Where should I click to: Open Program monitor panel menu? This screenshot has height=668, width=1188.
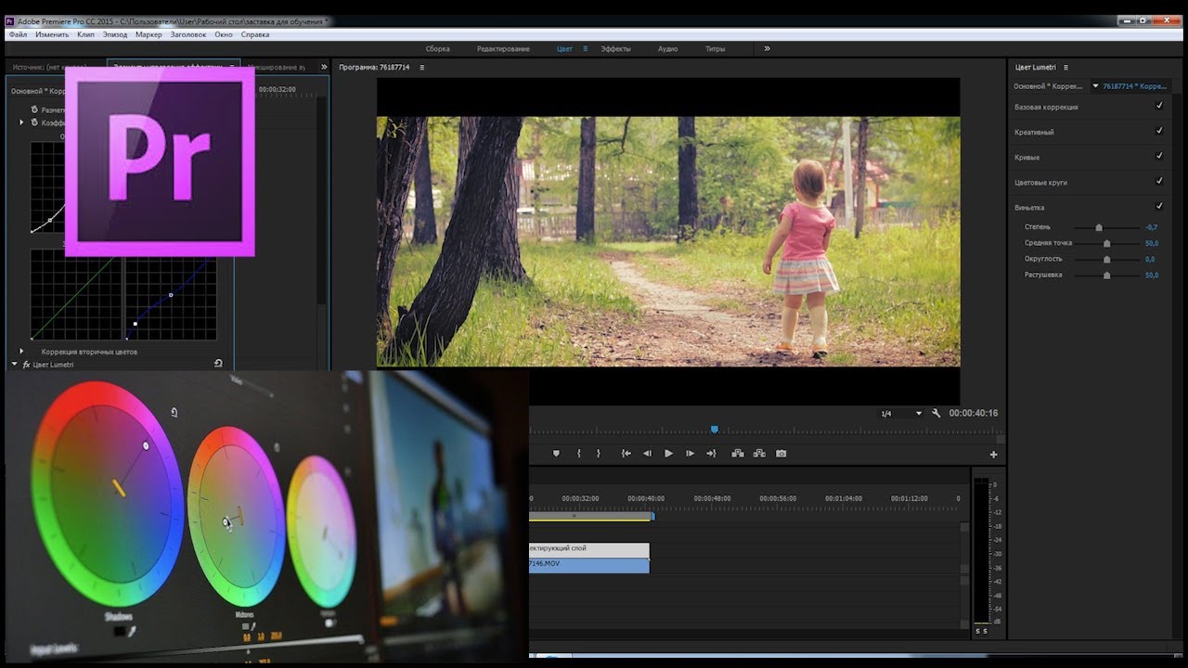point(421,67)
